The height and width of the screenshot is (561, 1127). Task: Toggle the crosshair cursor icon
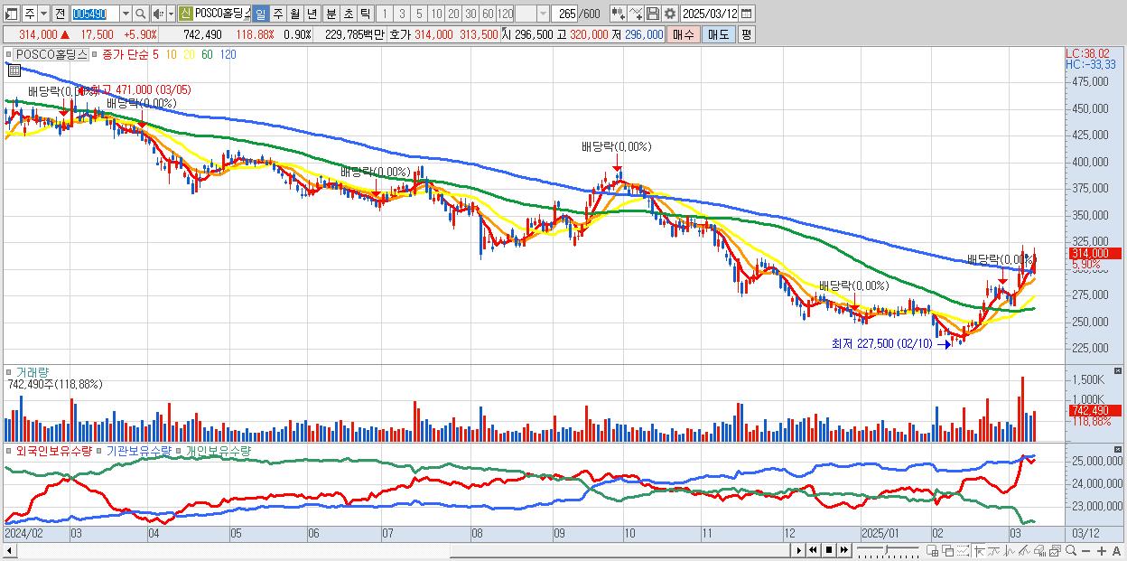click(x=979, y=551)
